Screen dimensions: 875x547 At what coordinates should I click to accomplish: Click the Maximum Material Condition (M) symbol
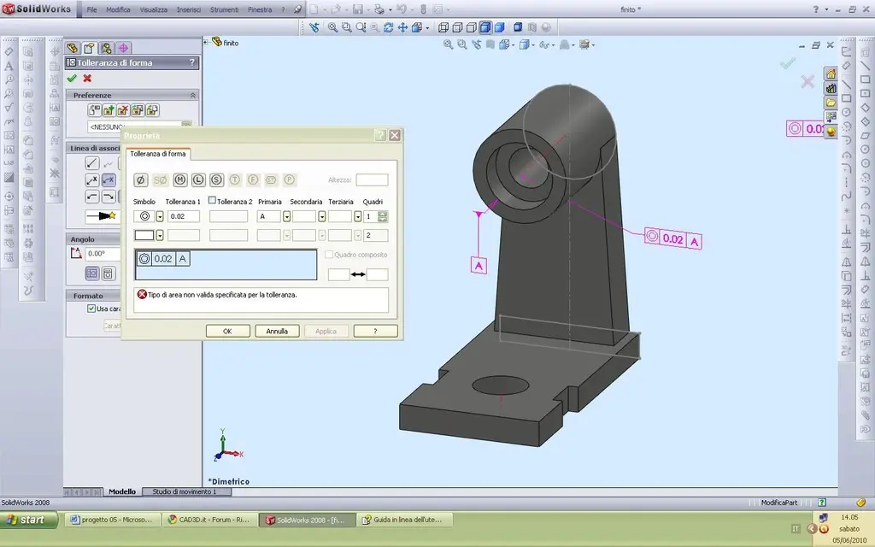[179, 179]
